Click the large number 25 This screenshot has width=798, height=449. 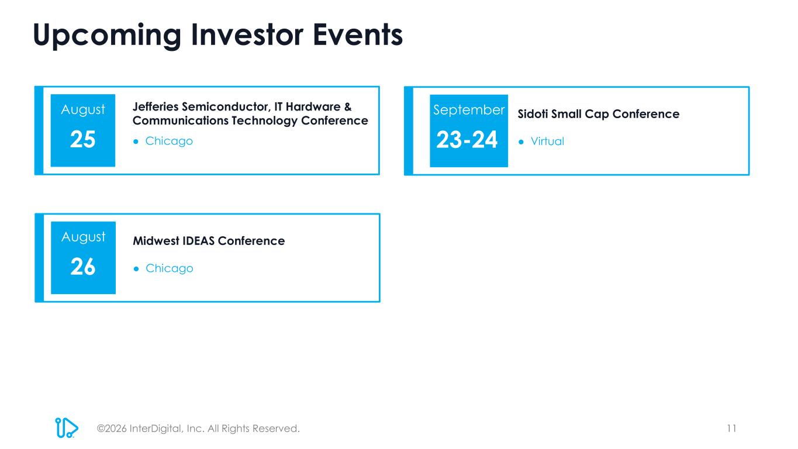coord(83,140)
